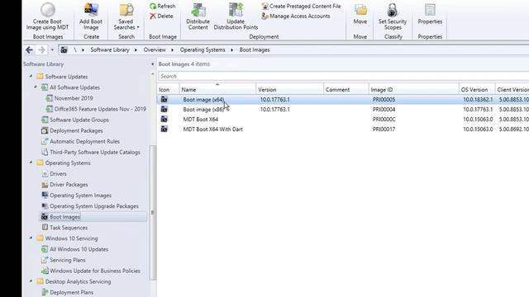This screenshot has height=297, width=529.
Task: Select Servicing Plans node
Action: tap(68, 260)
